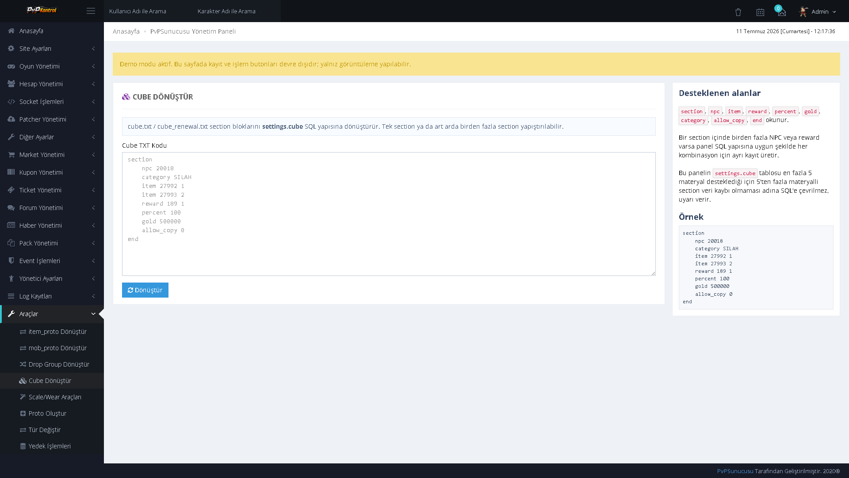Click PvPSunucusu Yönetim Paneli breadcrumb

(x=193, y=31)
